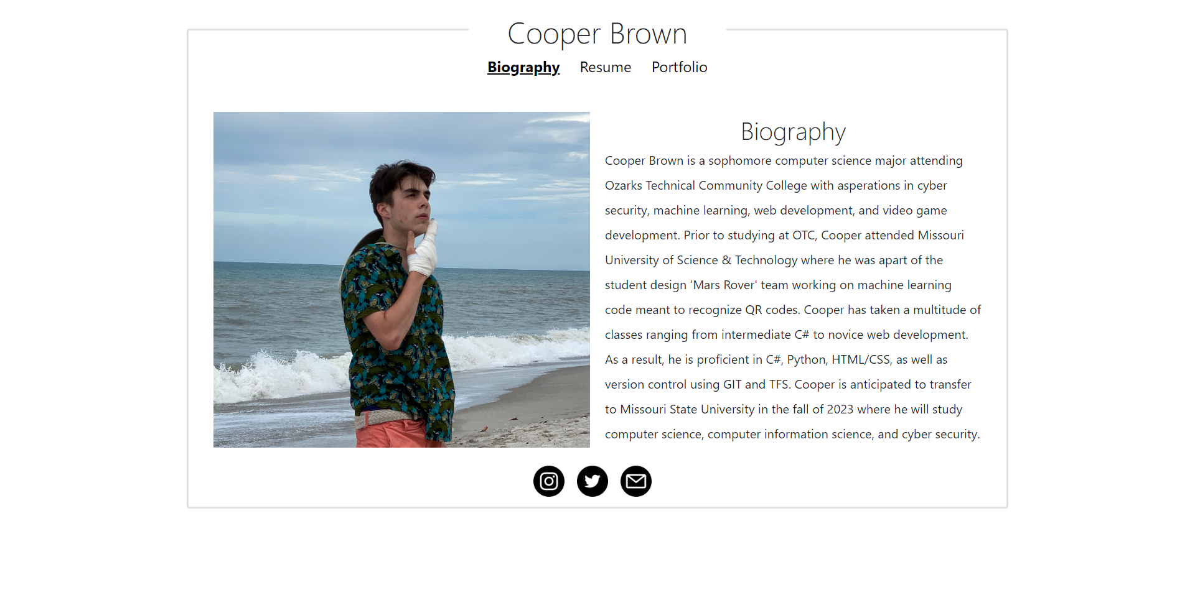Click the 'Mars Rover' phrase in the bio

click(x=724, y=285)
